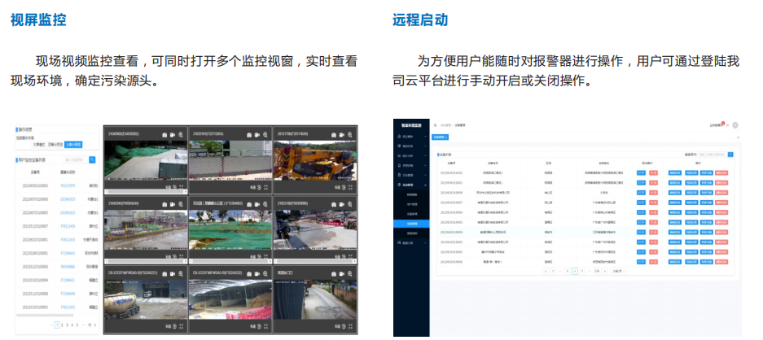Expand chevron at right end of tab bar
763x340 pixels.
(x=739, y=137)
